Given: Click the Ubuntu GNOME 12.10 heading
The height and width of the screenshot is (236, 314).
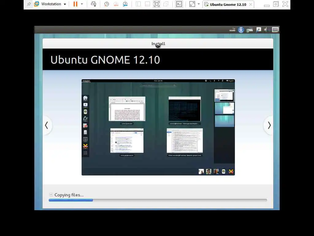Looking at the screenshot, I should point(105,60).
